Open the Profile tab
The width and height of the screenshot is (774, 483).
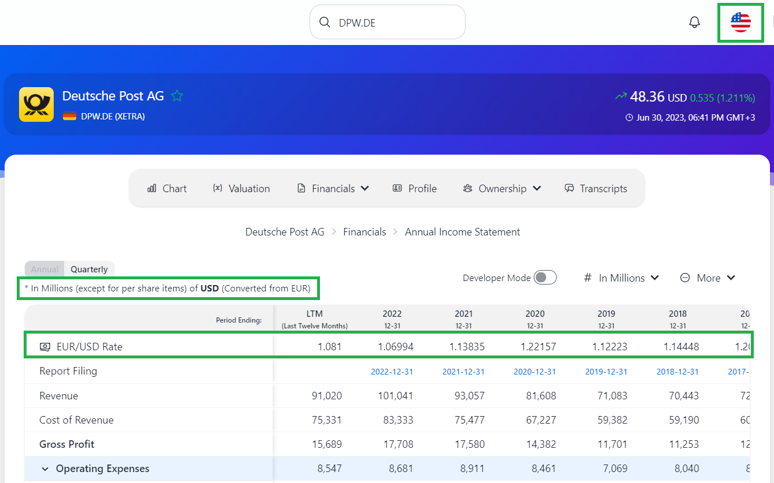pyautogui.click(x=414, y=189)
